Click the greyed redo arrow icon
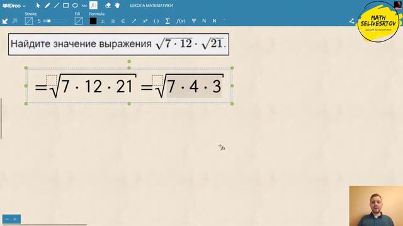Screen dimensions: 403x226 (x=14, y=21)
